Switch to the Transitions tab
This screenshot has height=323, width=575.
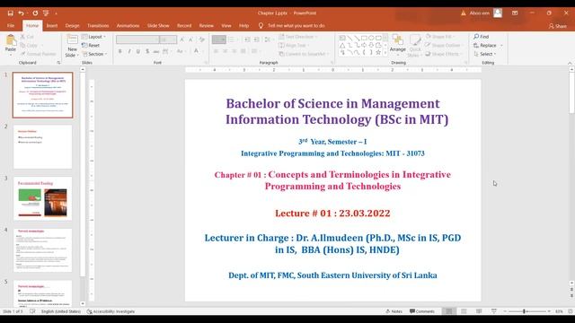tap(98, 26)
